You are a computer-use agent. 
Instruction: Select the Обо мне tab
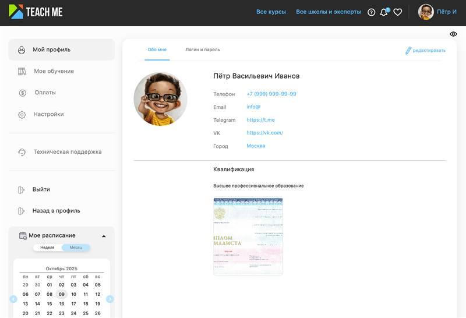tap(157, 50)
